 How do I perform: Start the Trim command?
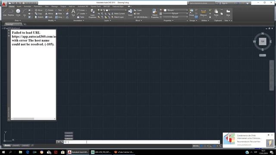click(59, 10)
